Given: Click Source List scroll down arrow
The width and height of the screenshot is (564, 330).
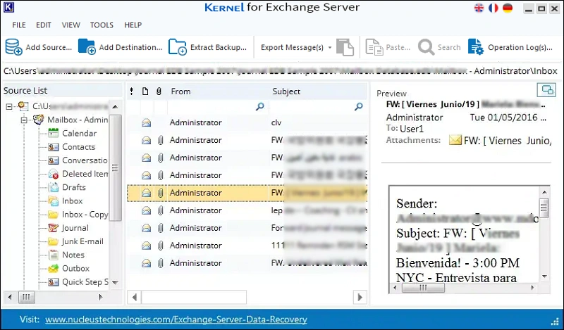Looking at the screenshot, I should click(x=115, y=283).
